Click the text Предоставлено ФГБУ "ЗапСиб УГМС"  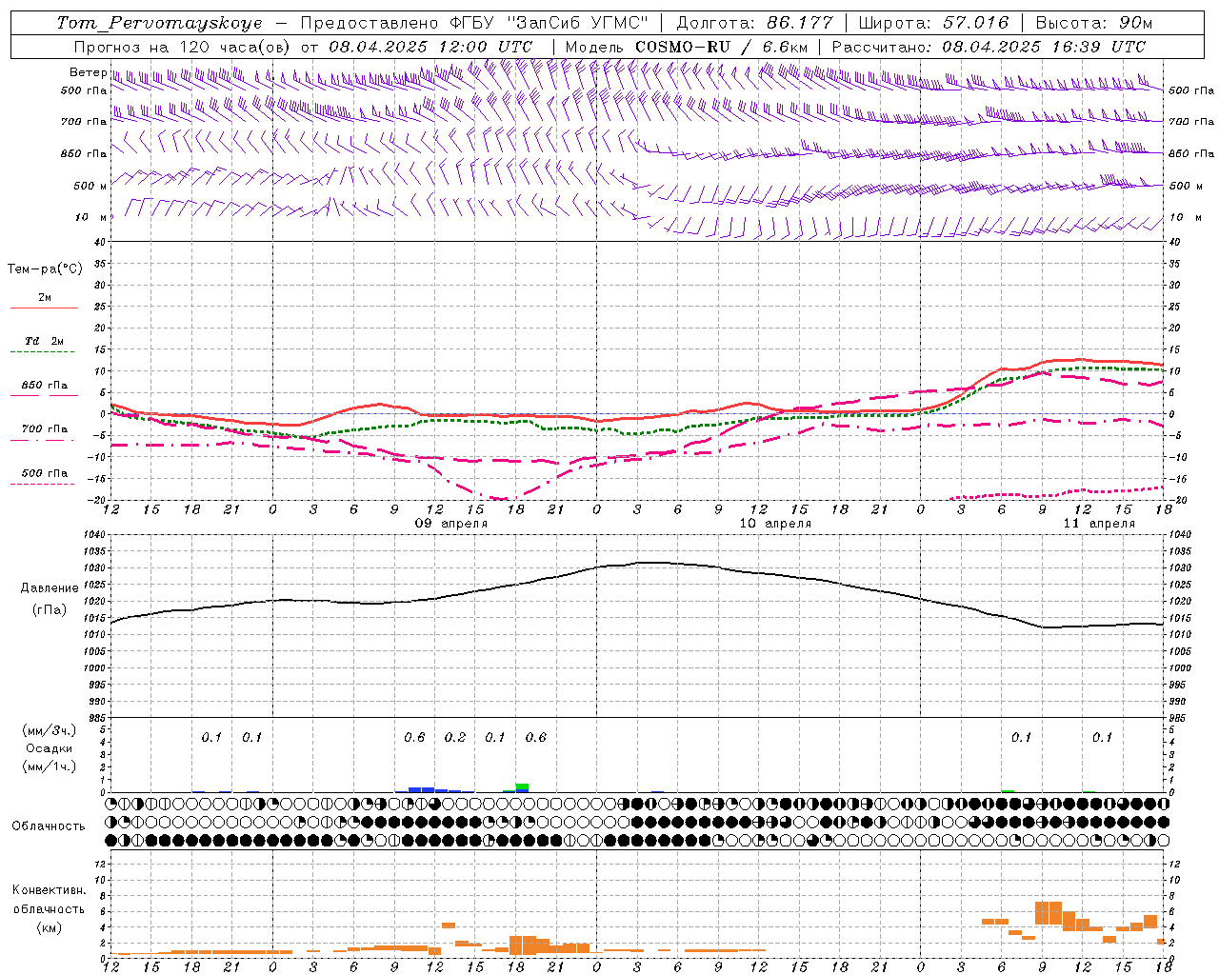pyautogui.click(x=474, y=23)
